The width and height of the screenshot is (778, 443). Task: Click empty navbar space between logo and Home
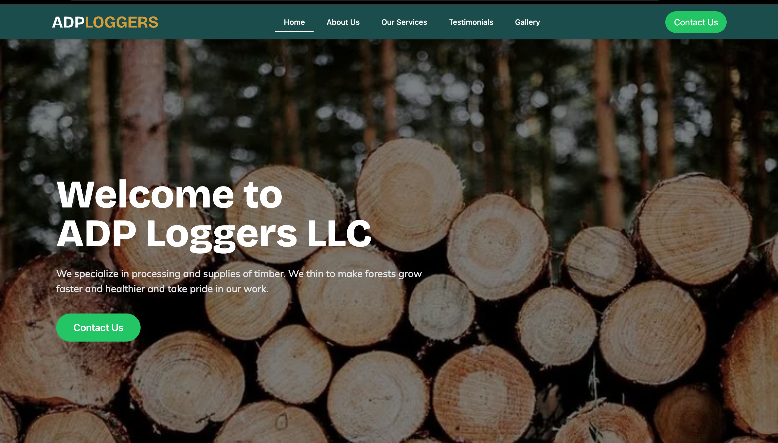[217, 22]
